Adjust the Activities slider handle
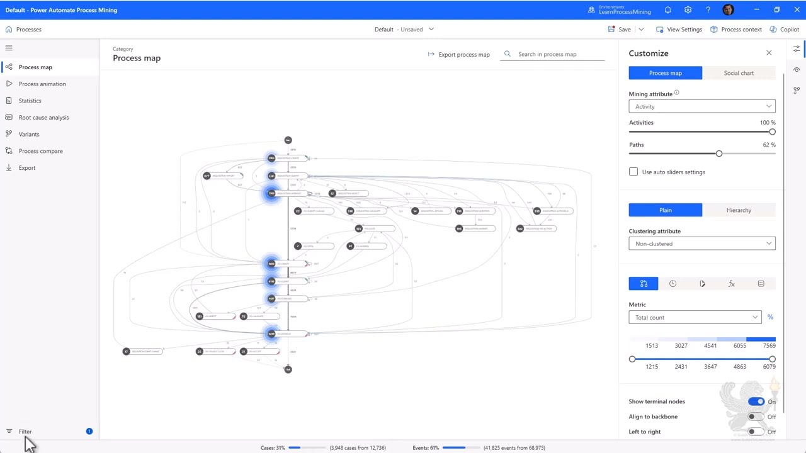The image size is (806, 453). click(x=772, y=131)
